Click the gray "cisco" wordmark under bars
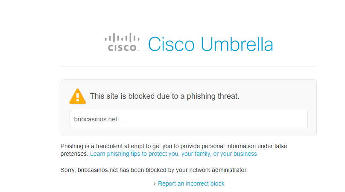The width and height of the screenshot is (345, 192). [x=123, y=48]
